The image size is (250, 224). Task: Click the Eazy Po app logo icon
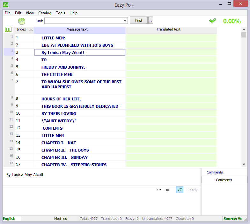click(6, 5)
